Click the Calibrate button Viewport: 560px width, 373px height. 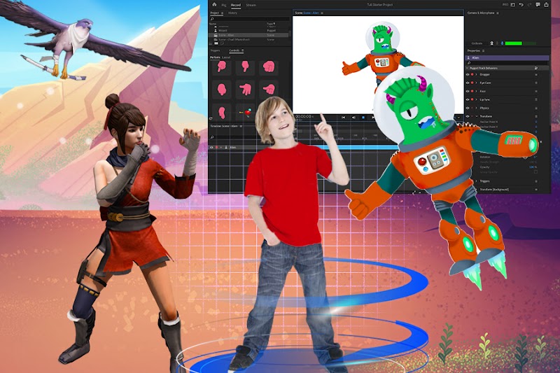pyautogui.click(x=477, y=43)
